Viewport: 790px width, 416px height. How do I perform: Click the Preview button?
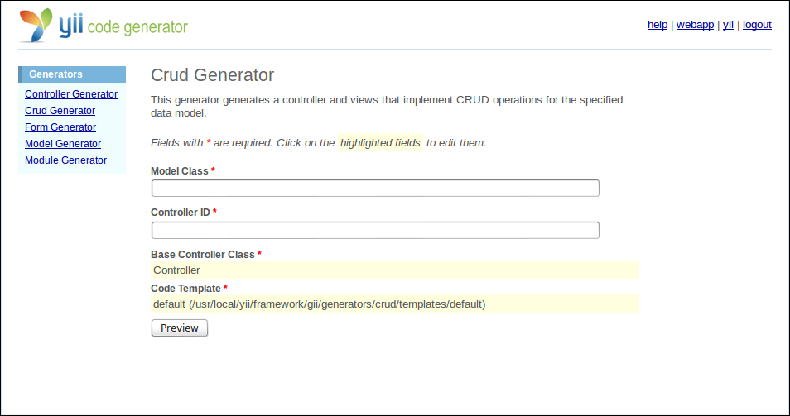pos(180,328)
